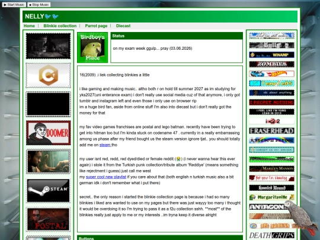Click the Death Grips blinkie
320x240 pixels.
click(271, 235)
